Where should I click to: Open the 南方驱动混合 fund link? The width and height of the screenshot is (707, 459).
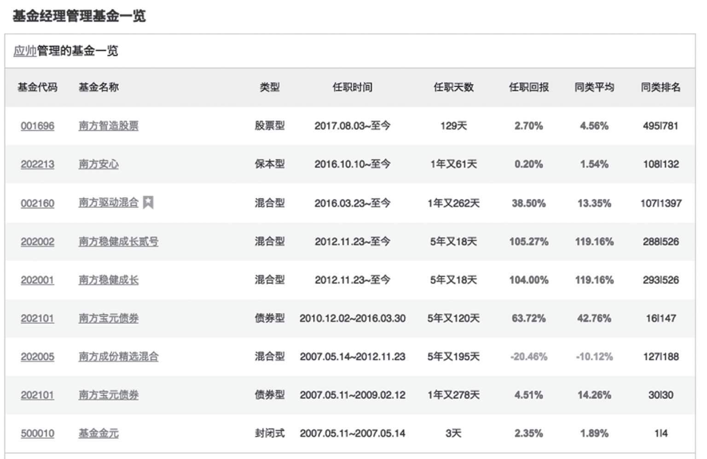109,203
